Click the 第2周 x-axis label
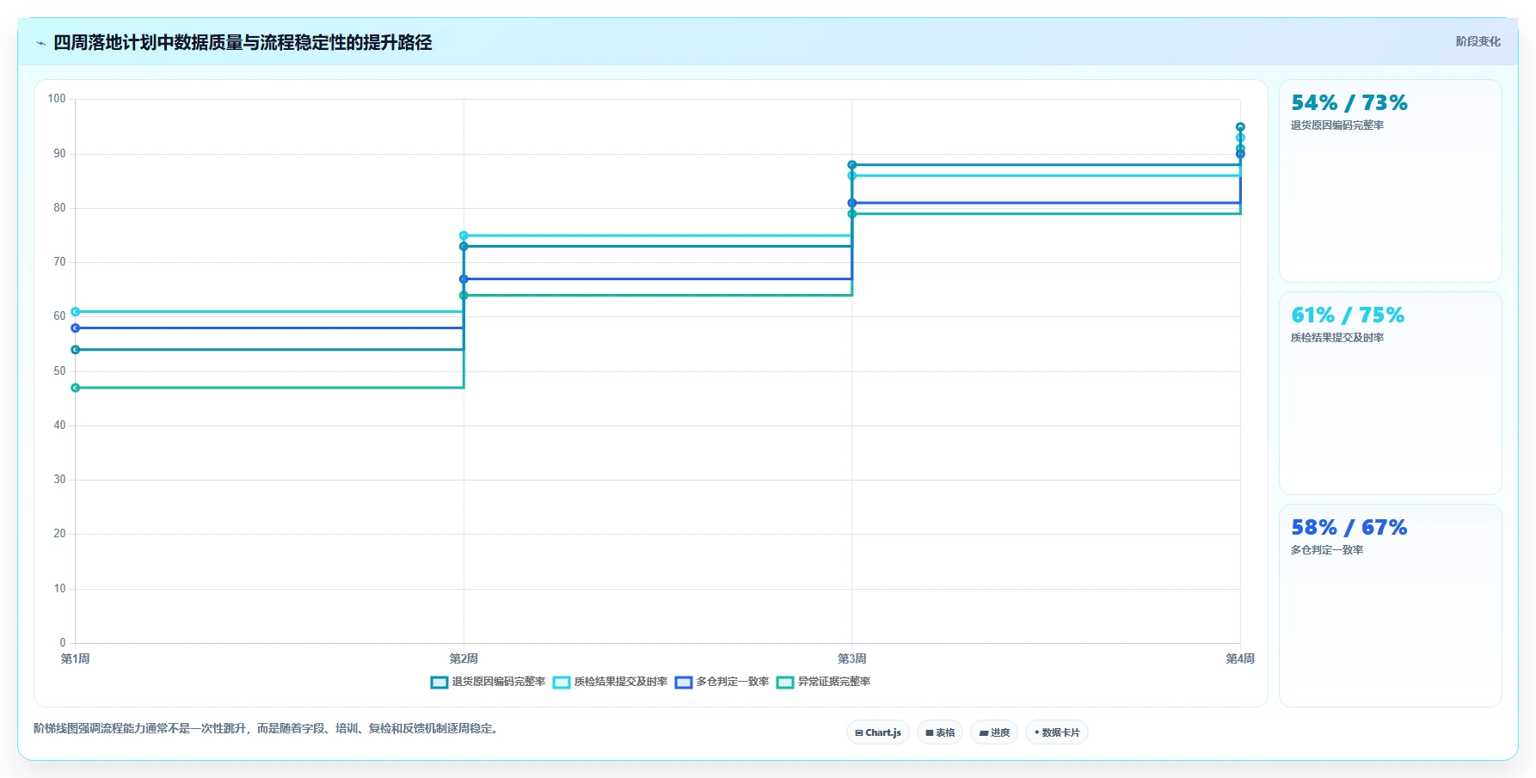1536x778 pixels. pyautogui.click(x=464, y=659)
